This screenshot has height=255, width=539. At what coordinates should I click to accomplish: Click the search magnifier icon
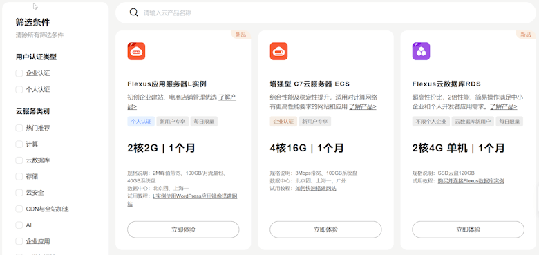tap(134, 12)
